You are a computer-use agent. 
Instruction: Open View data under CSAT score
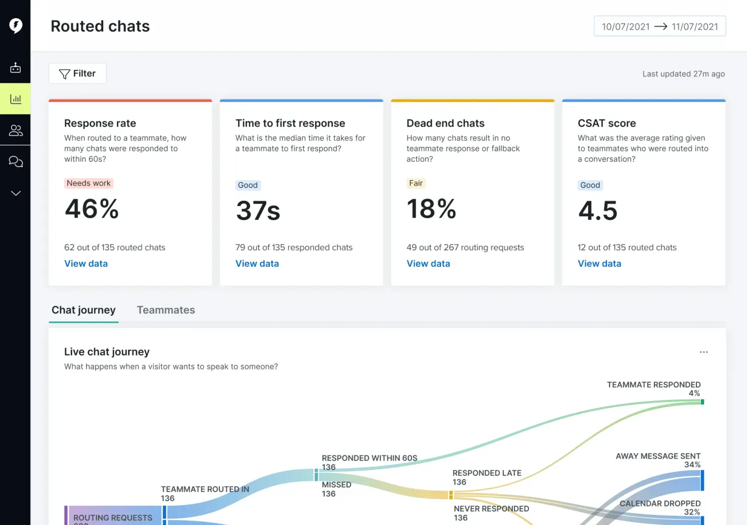pyautogui.click(x=599, y=263)
